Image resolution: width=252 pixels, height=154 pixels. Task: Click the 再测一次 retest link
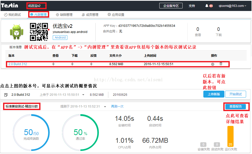[117, 106]
